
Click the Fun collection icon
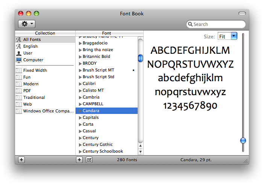[x=19, y=77]
